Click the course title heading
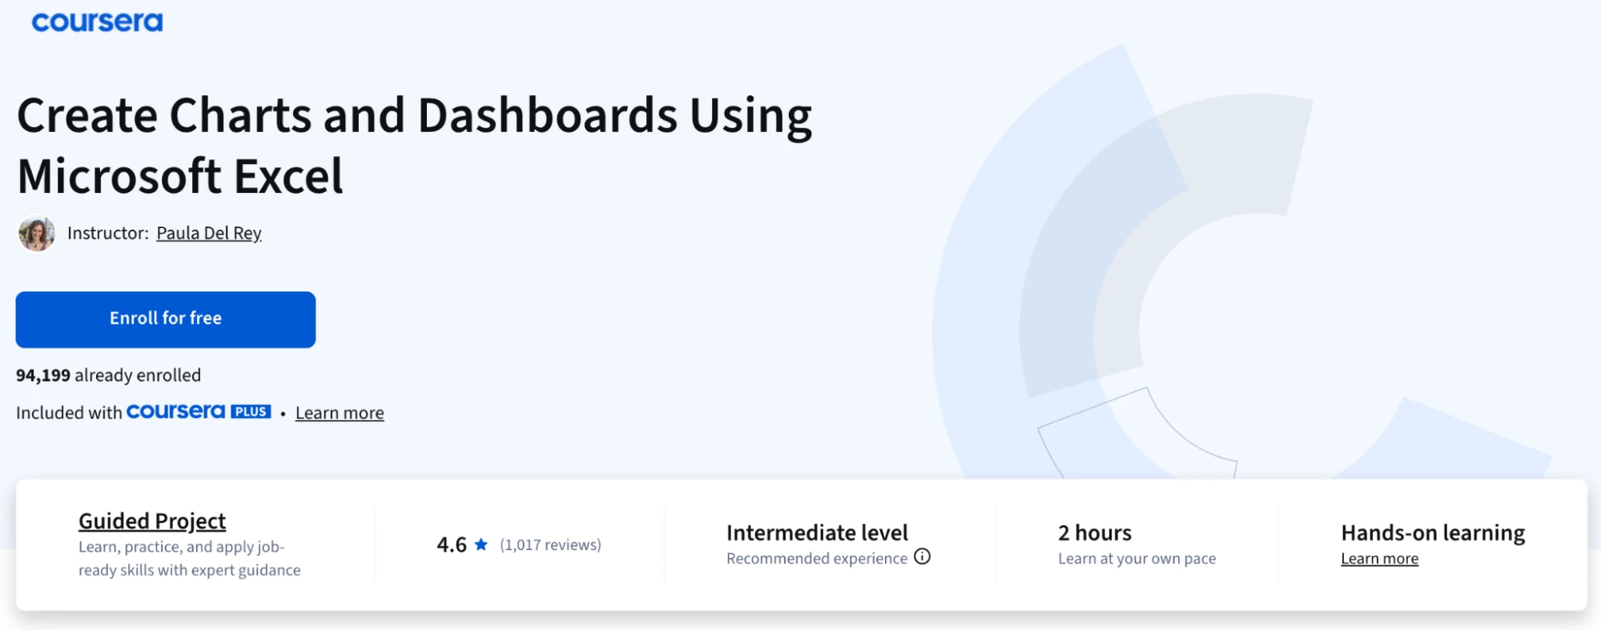This screenshot has height=630, width=1601. 414,145
